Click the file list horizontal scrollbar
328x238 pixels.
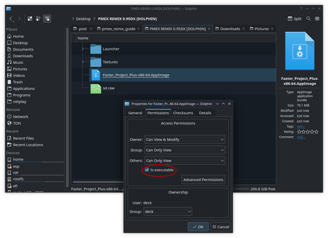click(x=98, y=182)
